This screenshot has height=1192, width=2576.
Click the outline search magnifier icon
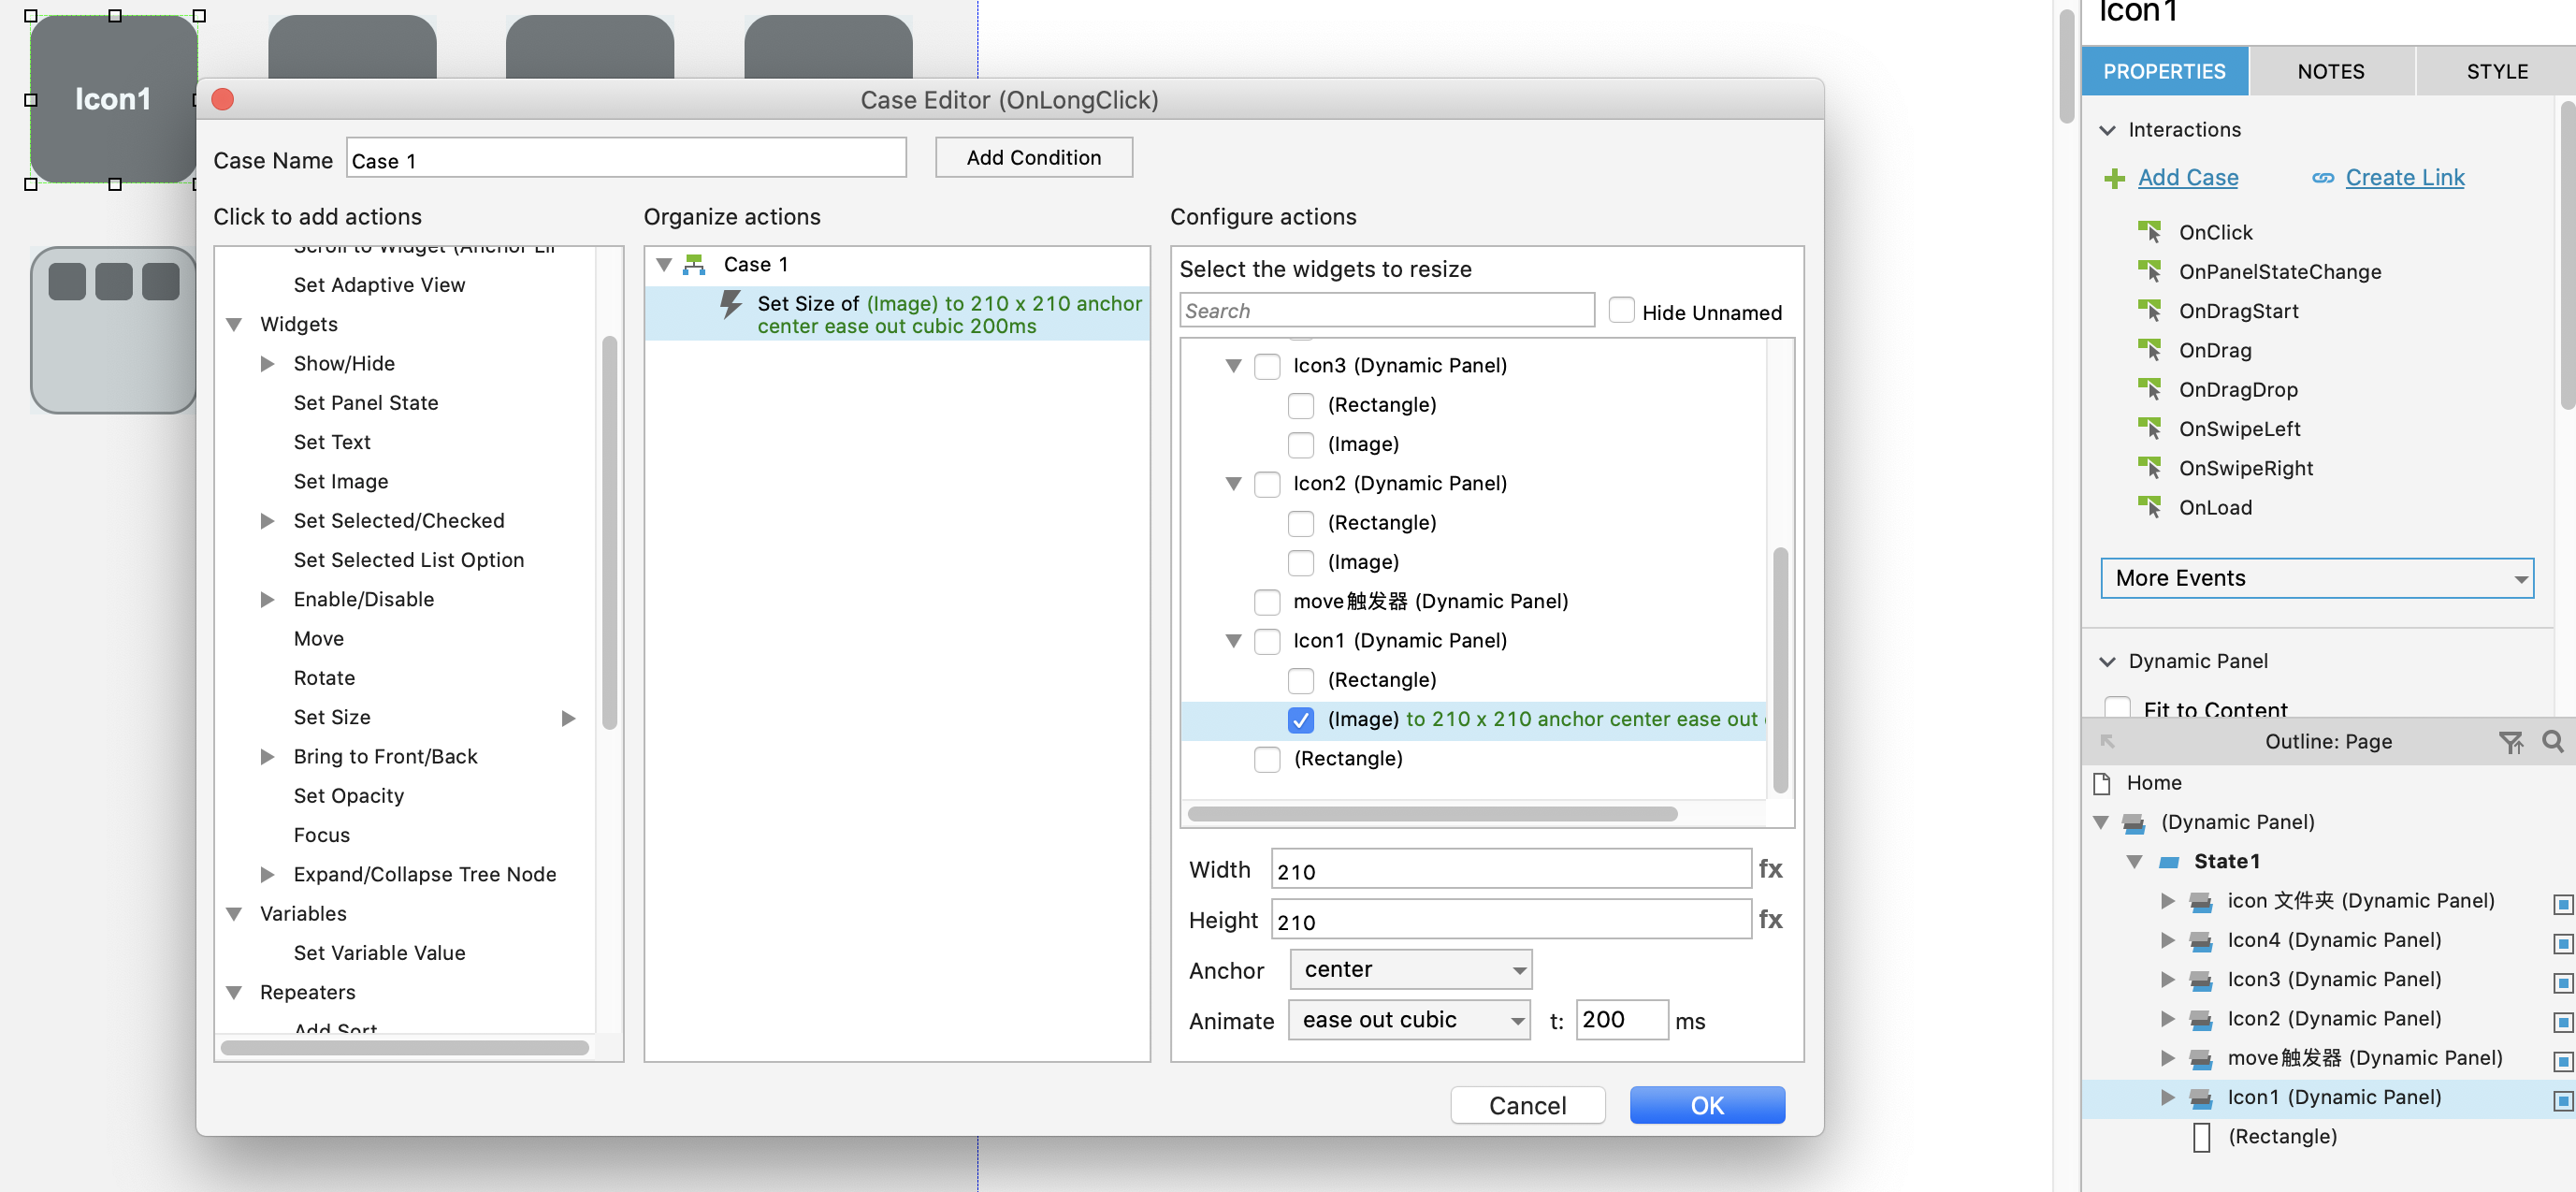[x=2551, y=741]
